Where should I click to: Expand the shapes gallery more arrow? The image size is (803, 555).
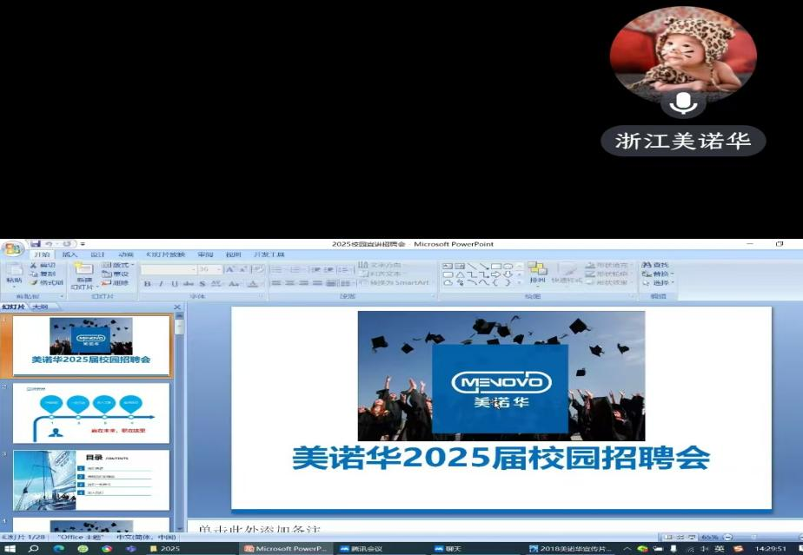click(x=521, y=282)
